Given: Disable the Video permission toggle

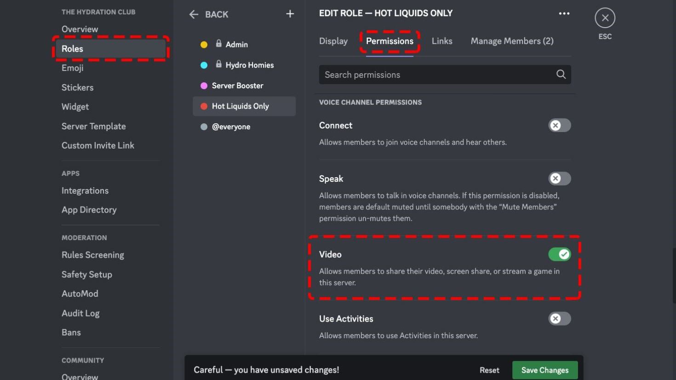Looking at the screenshot, I should [x=559, y=254].
